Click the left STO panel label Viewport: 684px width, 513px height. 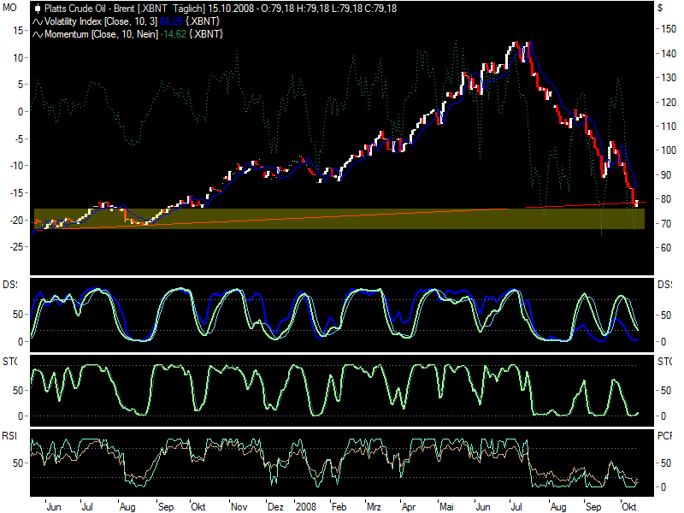point(9,362)
